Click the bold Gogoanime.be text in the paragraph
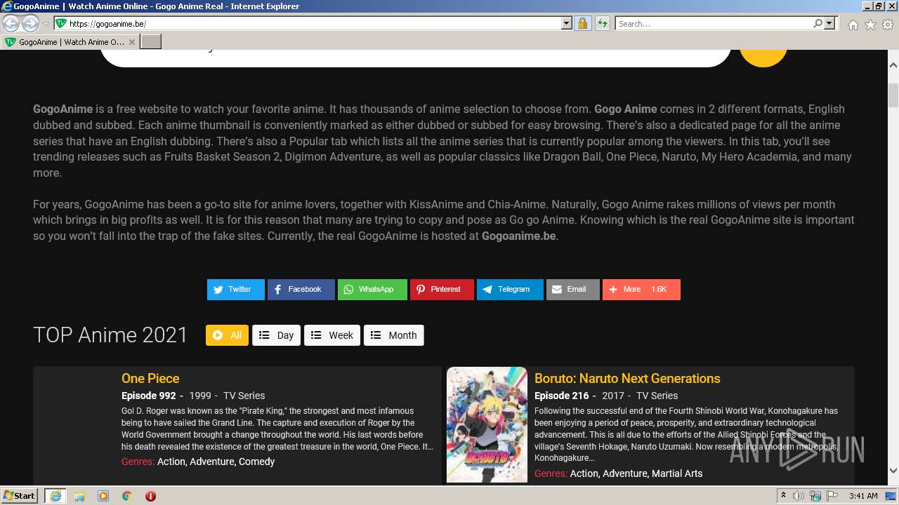Image resolution: width=899 pixels, height=505 pixels. coord(519,236)
